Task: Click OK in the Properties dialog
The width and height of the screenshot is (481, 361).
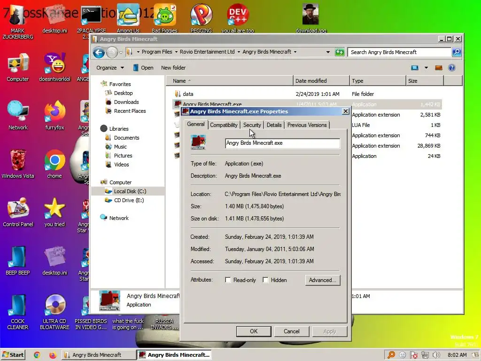Action: (254, 331)
